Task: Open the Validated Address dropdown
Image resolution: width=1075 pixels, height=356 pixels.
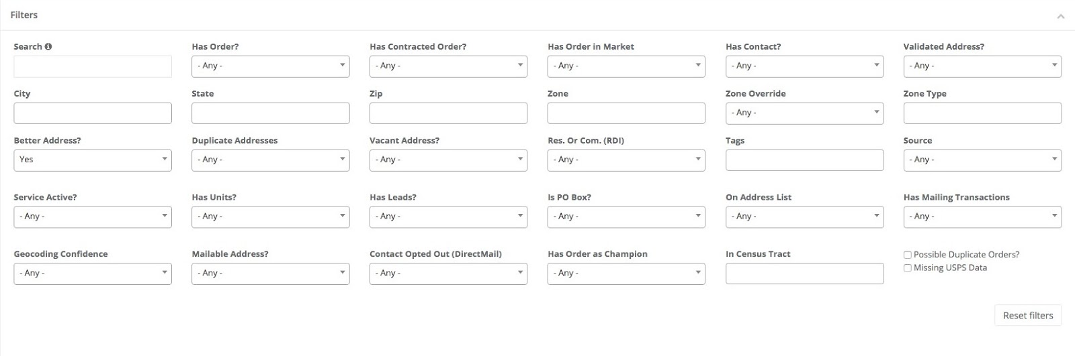Action: (982, 66)
